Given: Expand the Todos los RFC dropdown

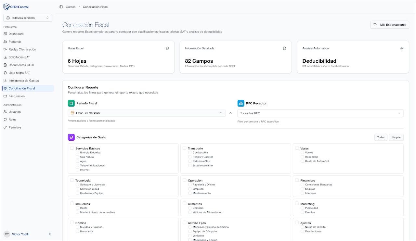Looking at the screenshot, I should pos(320,113).
